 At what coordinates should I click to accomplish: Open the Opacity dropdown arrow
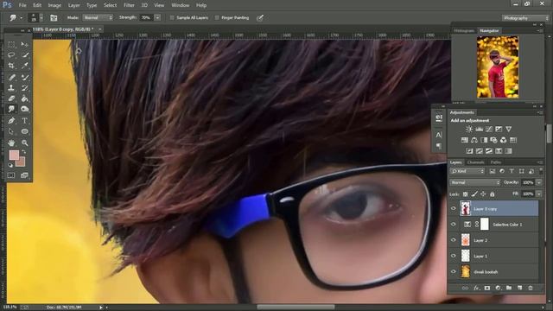[x=539, y=182]
